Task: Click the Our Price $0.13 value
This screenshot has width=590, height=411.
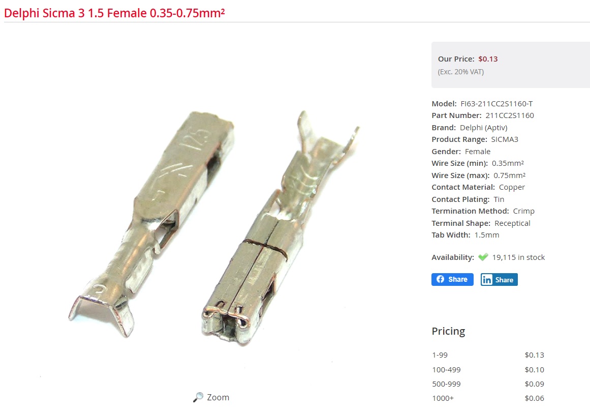Action: click(488, 59)
